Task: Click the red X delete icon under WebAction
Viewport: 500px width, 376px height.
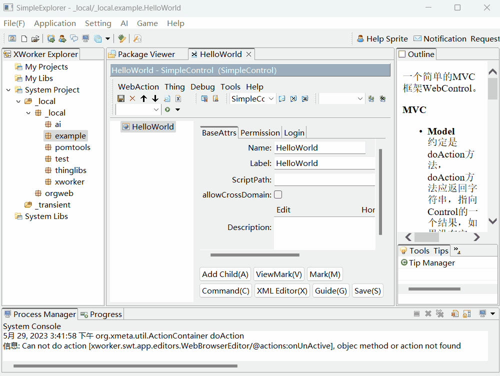Action: (x=131, y=98)
